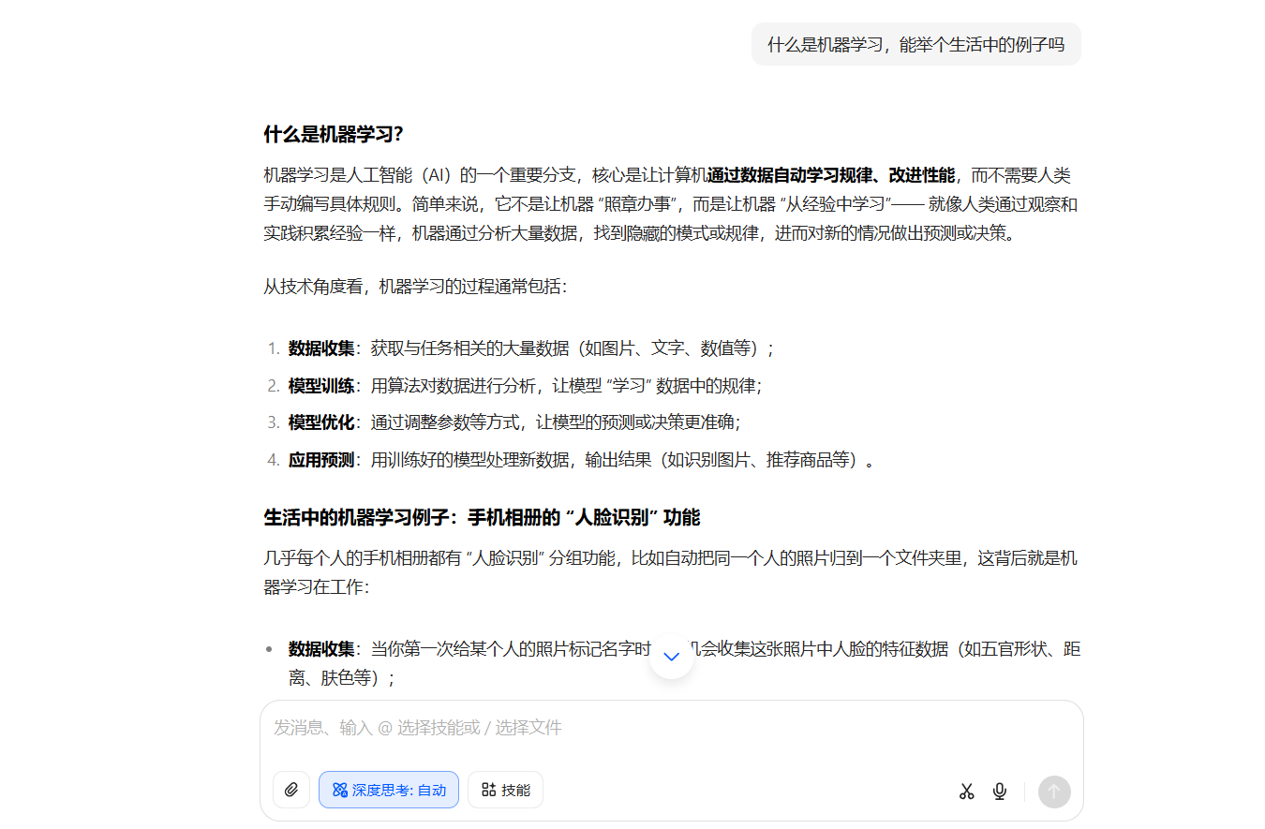The height and width of the screenshot is (829, 1265).
Task: Click the heading 什么是机器学习?
Action: (334, 134)
